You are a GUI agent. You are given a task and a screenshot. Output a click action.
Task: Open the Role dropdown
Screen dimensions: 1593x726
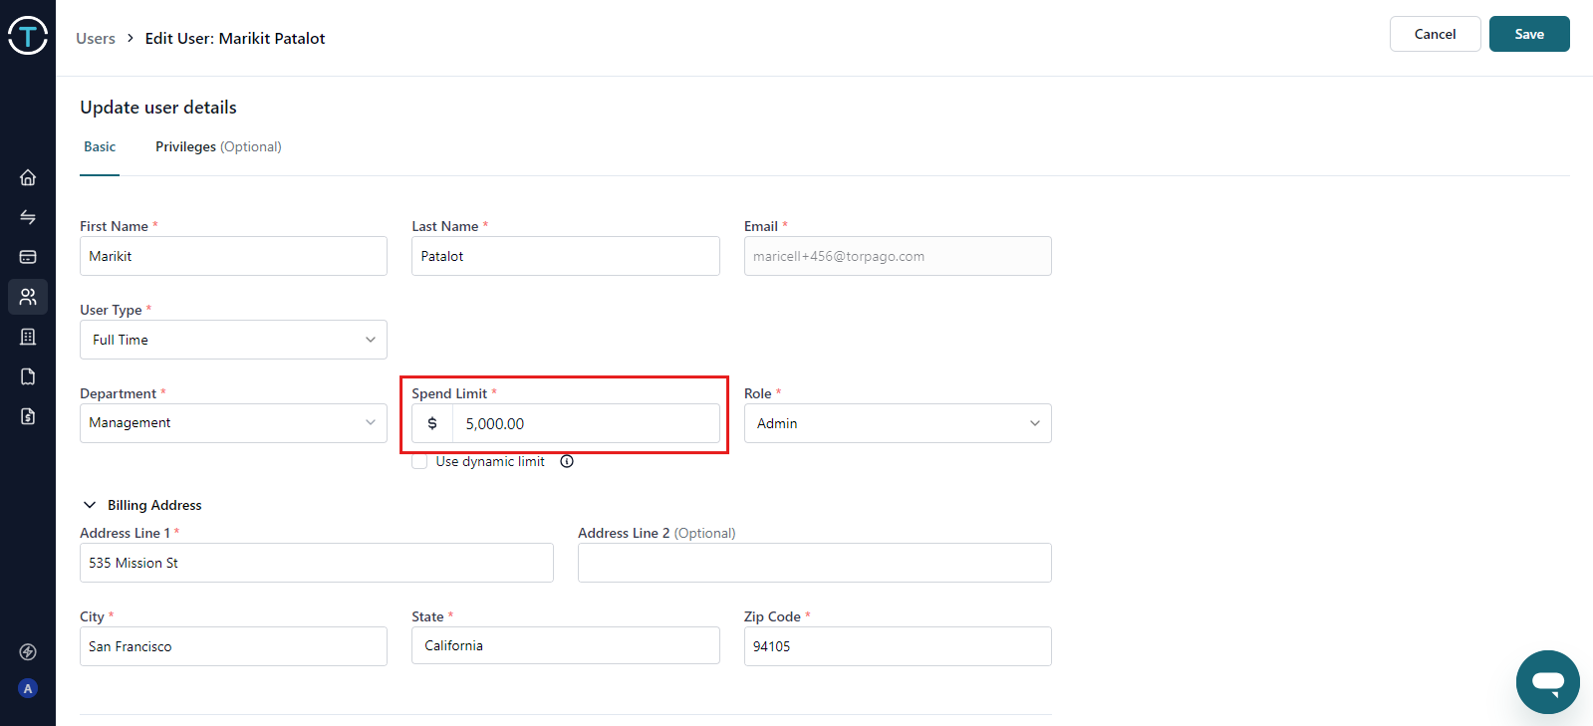(897, 423)
